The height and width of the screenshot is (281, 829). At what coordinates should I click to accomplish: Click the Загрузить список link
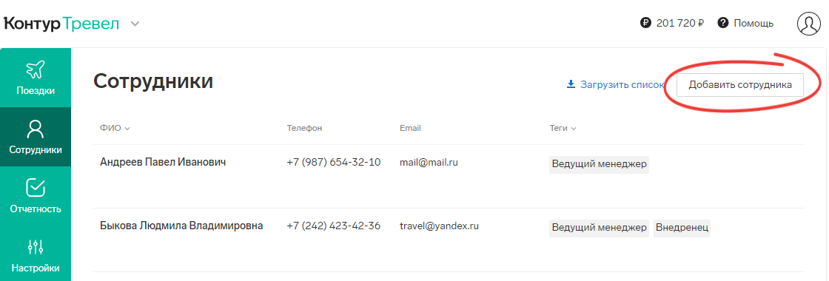pyautogui.click(x=622, y=84)
